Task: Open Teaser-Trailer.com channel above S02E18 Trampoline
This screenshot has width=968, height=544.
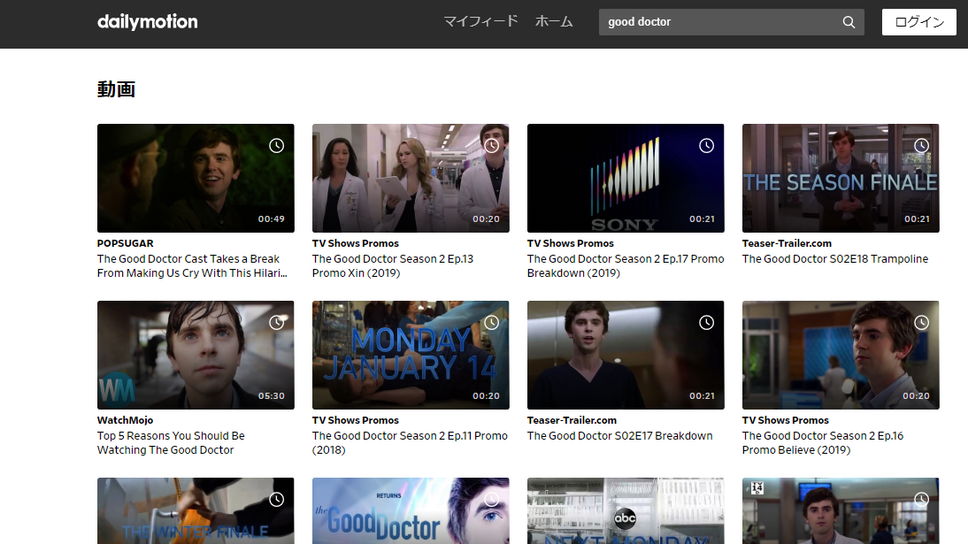Action: (x=787, y=243)
